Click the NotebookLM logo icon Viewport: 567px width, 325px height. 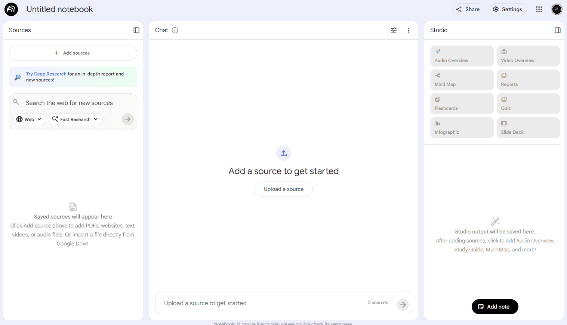coord(11,9)
